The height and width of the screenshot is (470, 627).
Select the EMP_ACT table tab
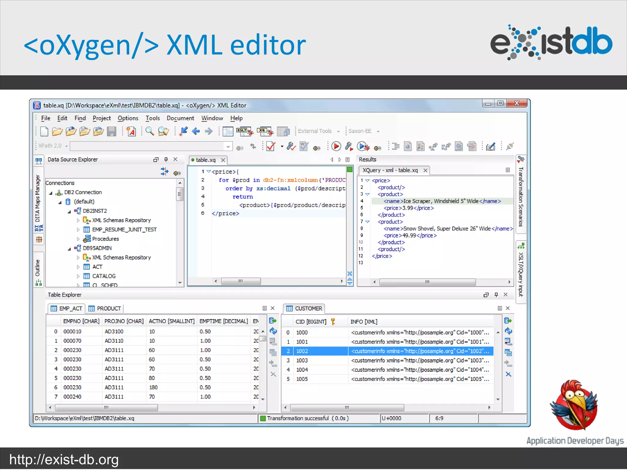coord(66,308)
